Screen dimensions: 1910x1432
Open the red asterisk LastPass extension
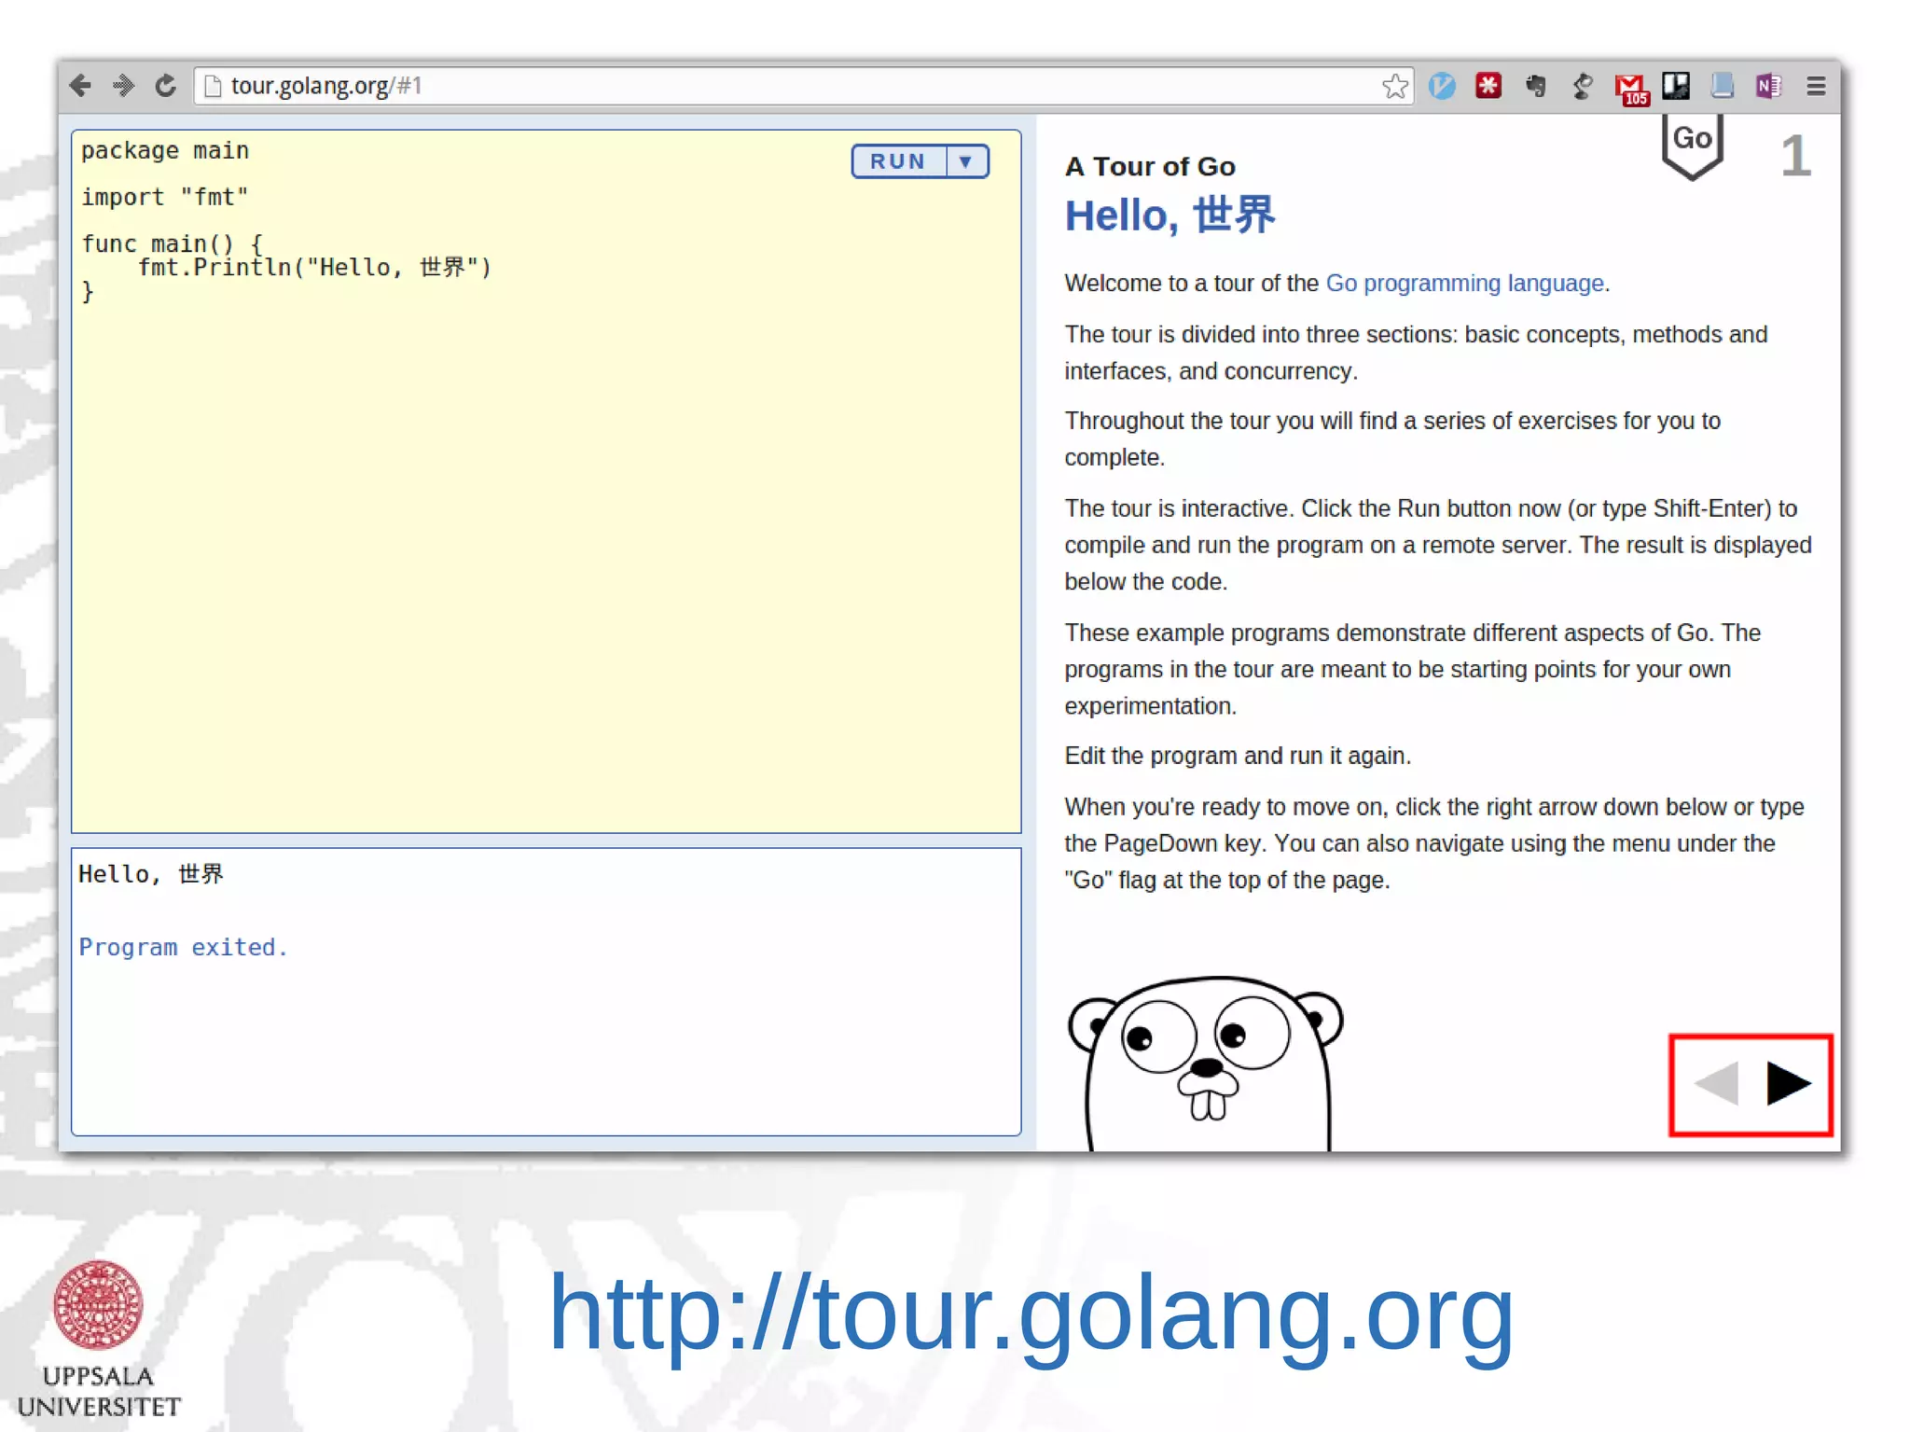pos(1488,86)
